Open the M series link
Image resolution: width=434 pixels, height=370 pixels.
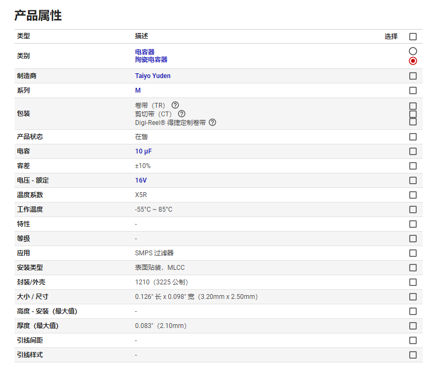[x=138, y=90]
